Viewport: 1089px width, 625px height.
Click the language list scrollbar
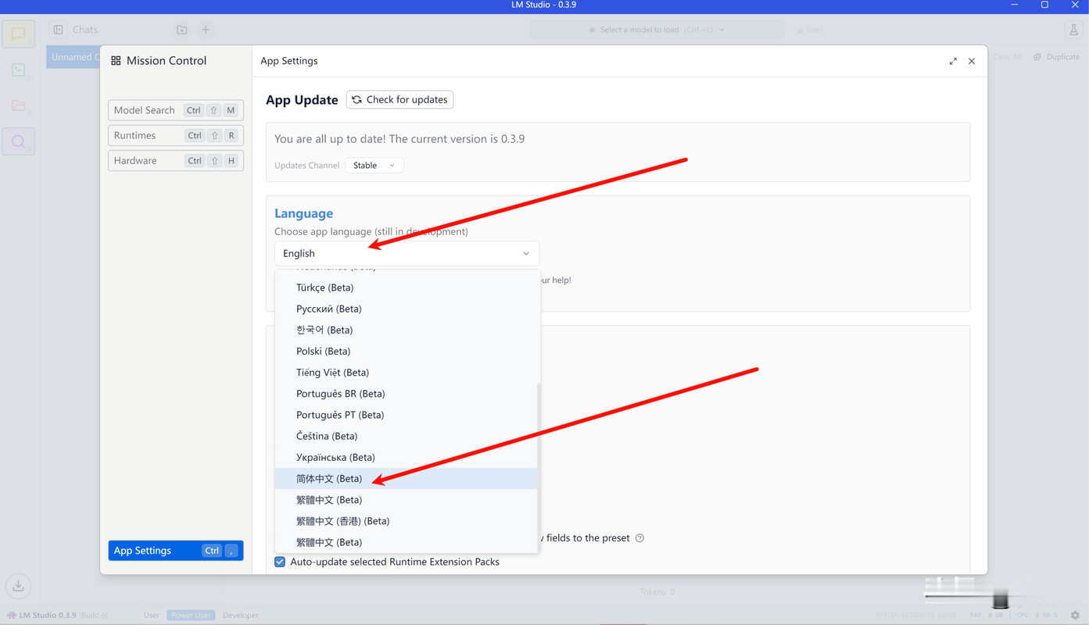tap(539, 467)
